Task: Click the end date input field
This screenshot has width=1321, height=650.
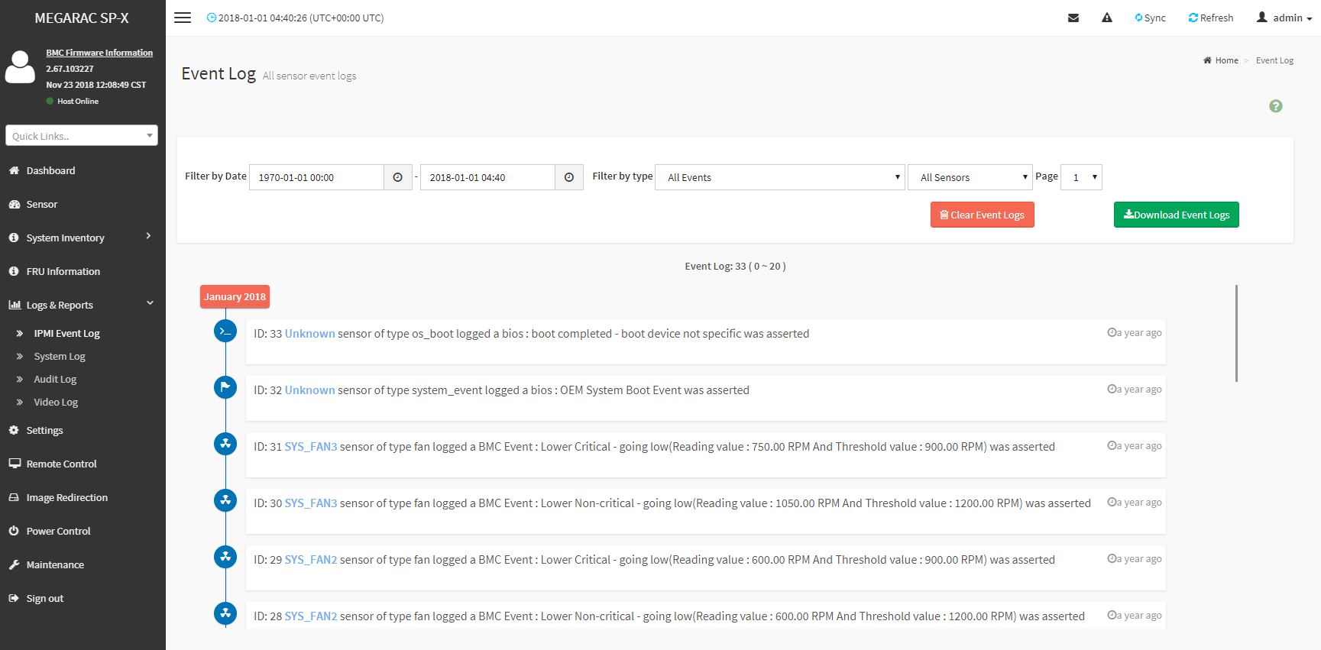Action: tap(487, 177)
